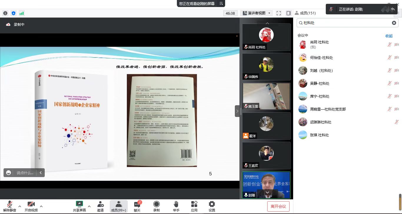The height and width of the screenshot is (214, 402).
Task: Open Chat with unread messages
Action: pyautogui.click(x=137, y=206)
